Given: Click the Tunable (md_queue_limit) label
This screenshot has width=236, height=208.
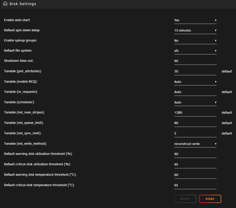Looking at the screenshot, I should [24, 123].
